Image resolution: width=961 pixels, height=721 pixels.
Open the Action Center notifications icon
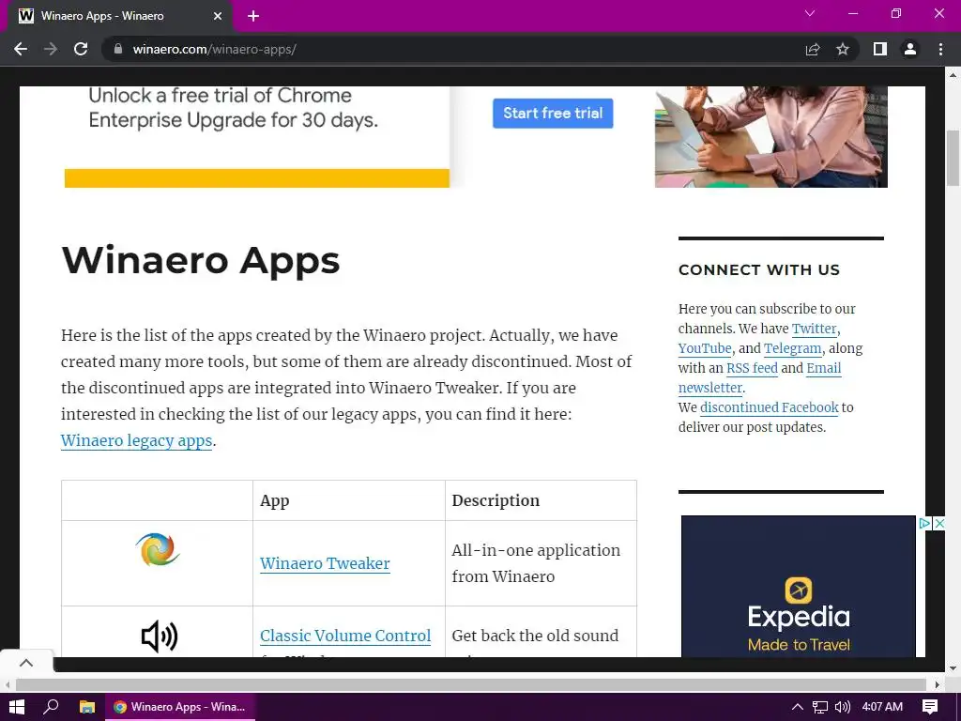point(930,707)
